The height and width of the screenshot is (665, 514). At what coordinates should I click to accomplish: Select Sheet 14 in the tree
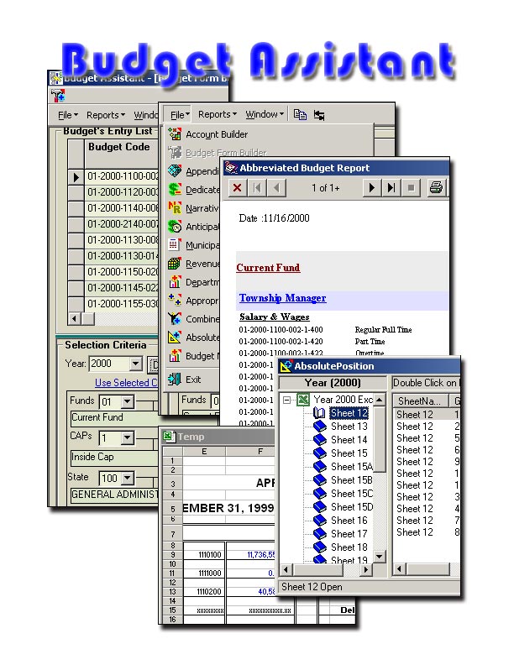[x=349, y=440]
